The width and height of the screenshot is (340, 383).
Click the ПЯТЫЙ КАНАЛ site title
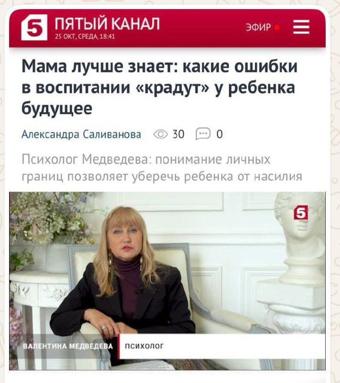107,23
